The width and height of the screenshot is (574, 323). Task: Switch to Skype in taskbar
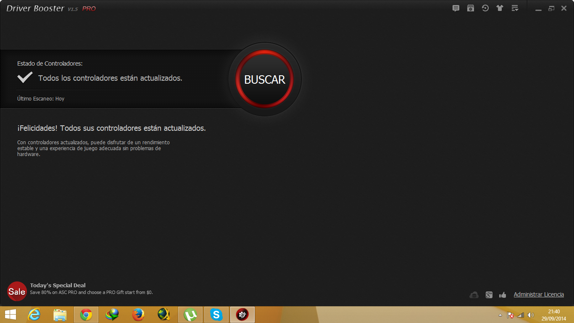coord(216,315)
